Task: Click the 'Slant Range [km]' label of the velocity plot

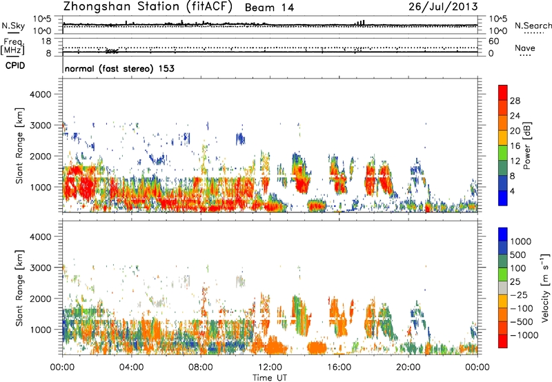Action: click(x=19, y=288)
